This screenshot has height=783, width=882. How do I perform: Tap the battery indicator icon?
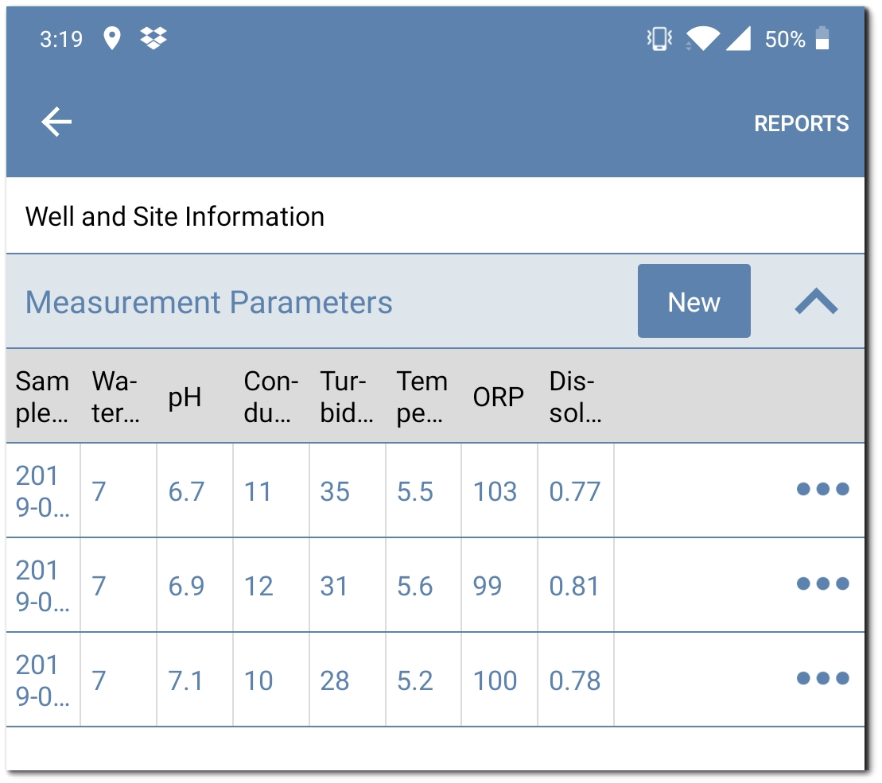pos(824,37)
